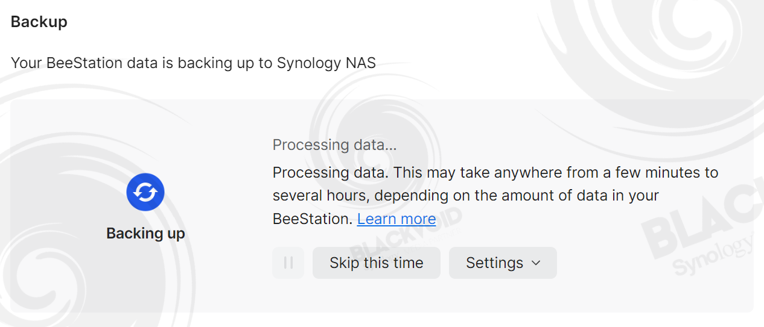Select the Backup section heading
This screenshot has height=327, width=764.
pos(39,22)
